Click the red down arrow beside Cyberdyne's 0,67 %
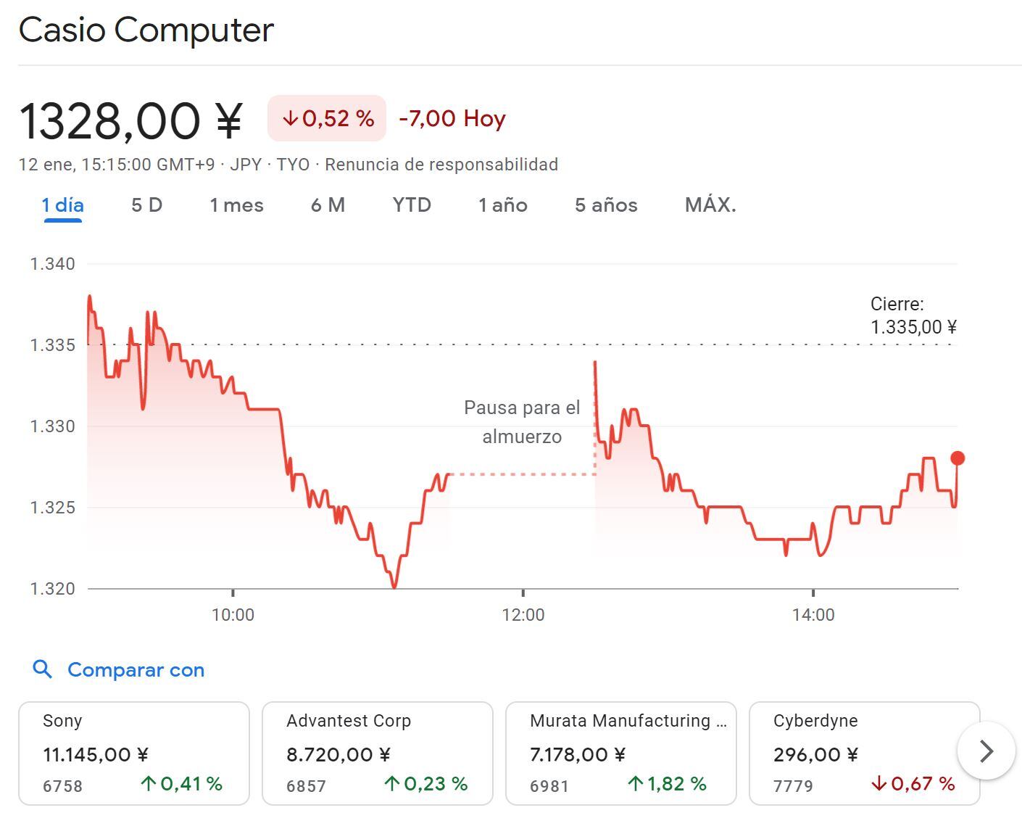 pyautogui.click(x=878, y=784)
